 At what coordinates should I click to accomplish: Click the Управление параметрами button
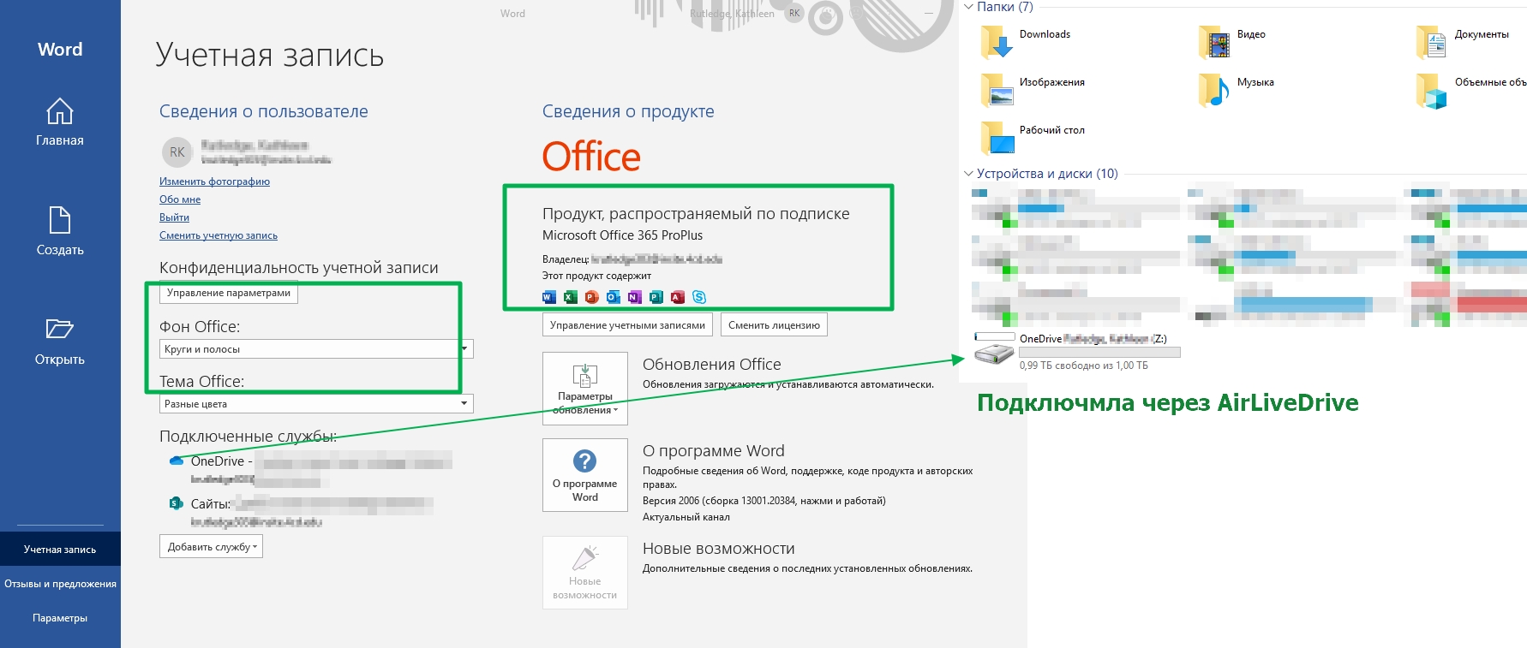pyautogui.click(x=229, y=293)
